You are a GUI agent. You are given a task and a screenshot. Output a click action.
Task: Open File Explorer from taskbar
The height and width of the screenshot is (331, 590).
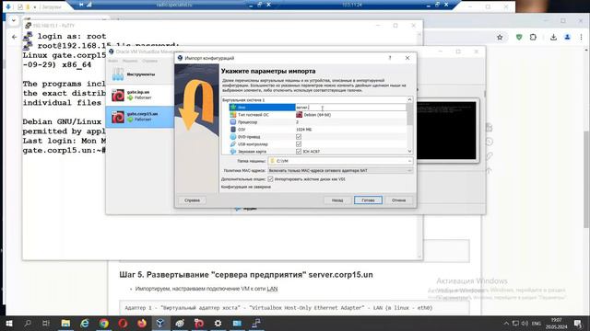[65, 323]
